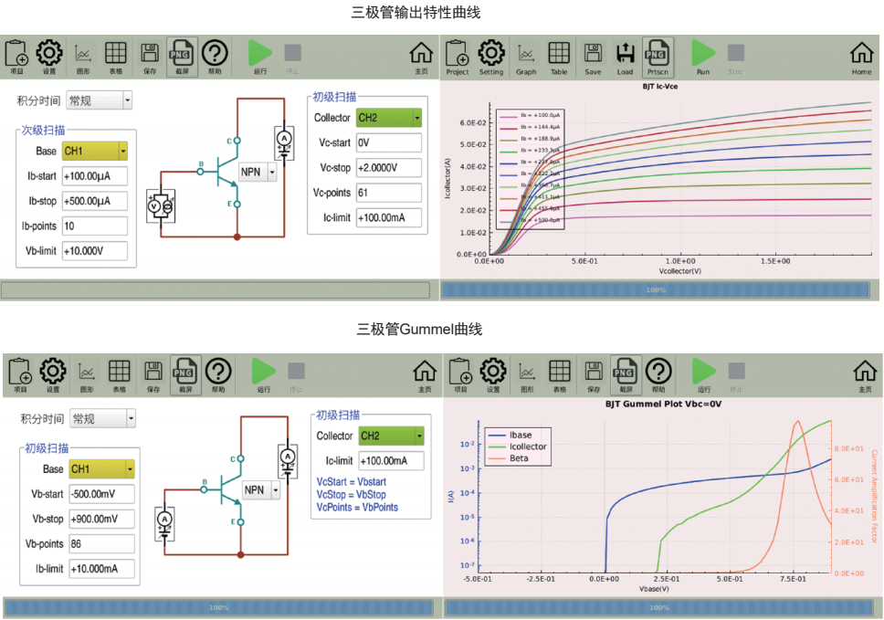Click the Prtscn PNG icon
Image resolution: width=884 pixels, height=620 pixels.
(658, 58)
